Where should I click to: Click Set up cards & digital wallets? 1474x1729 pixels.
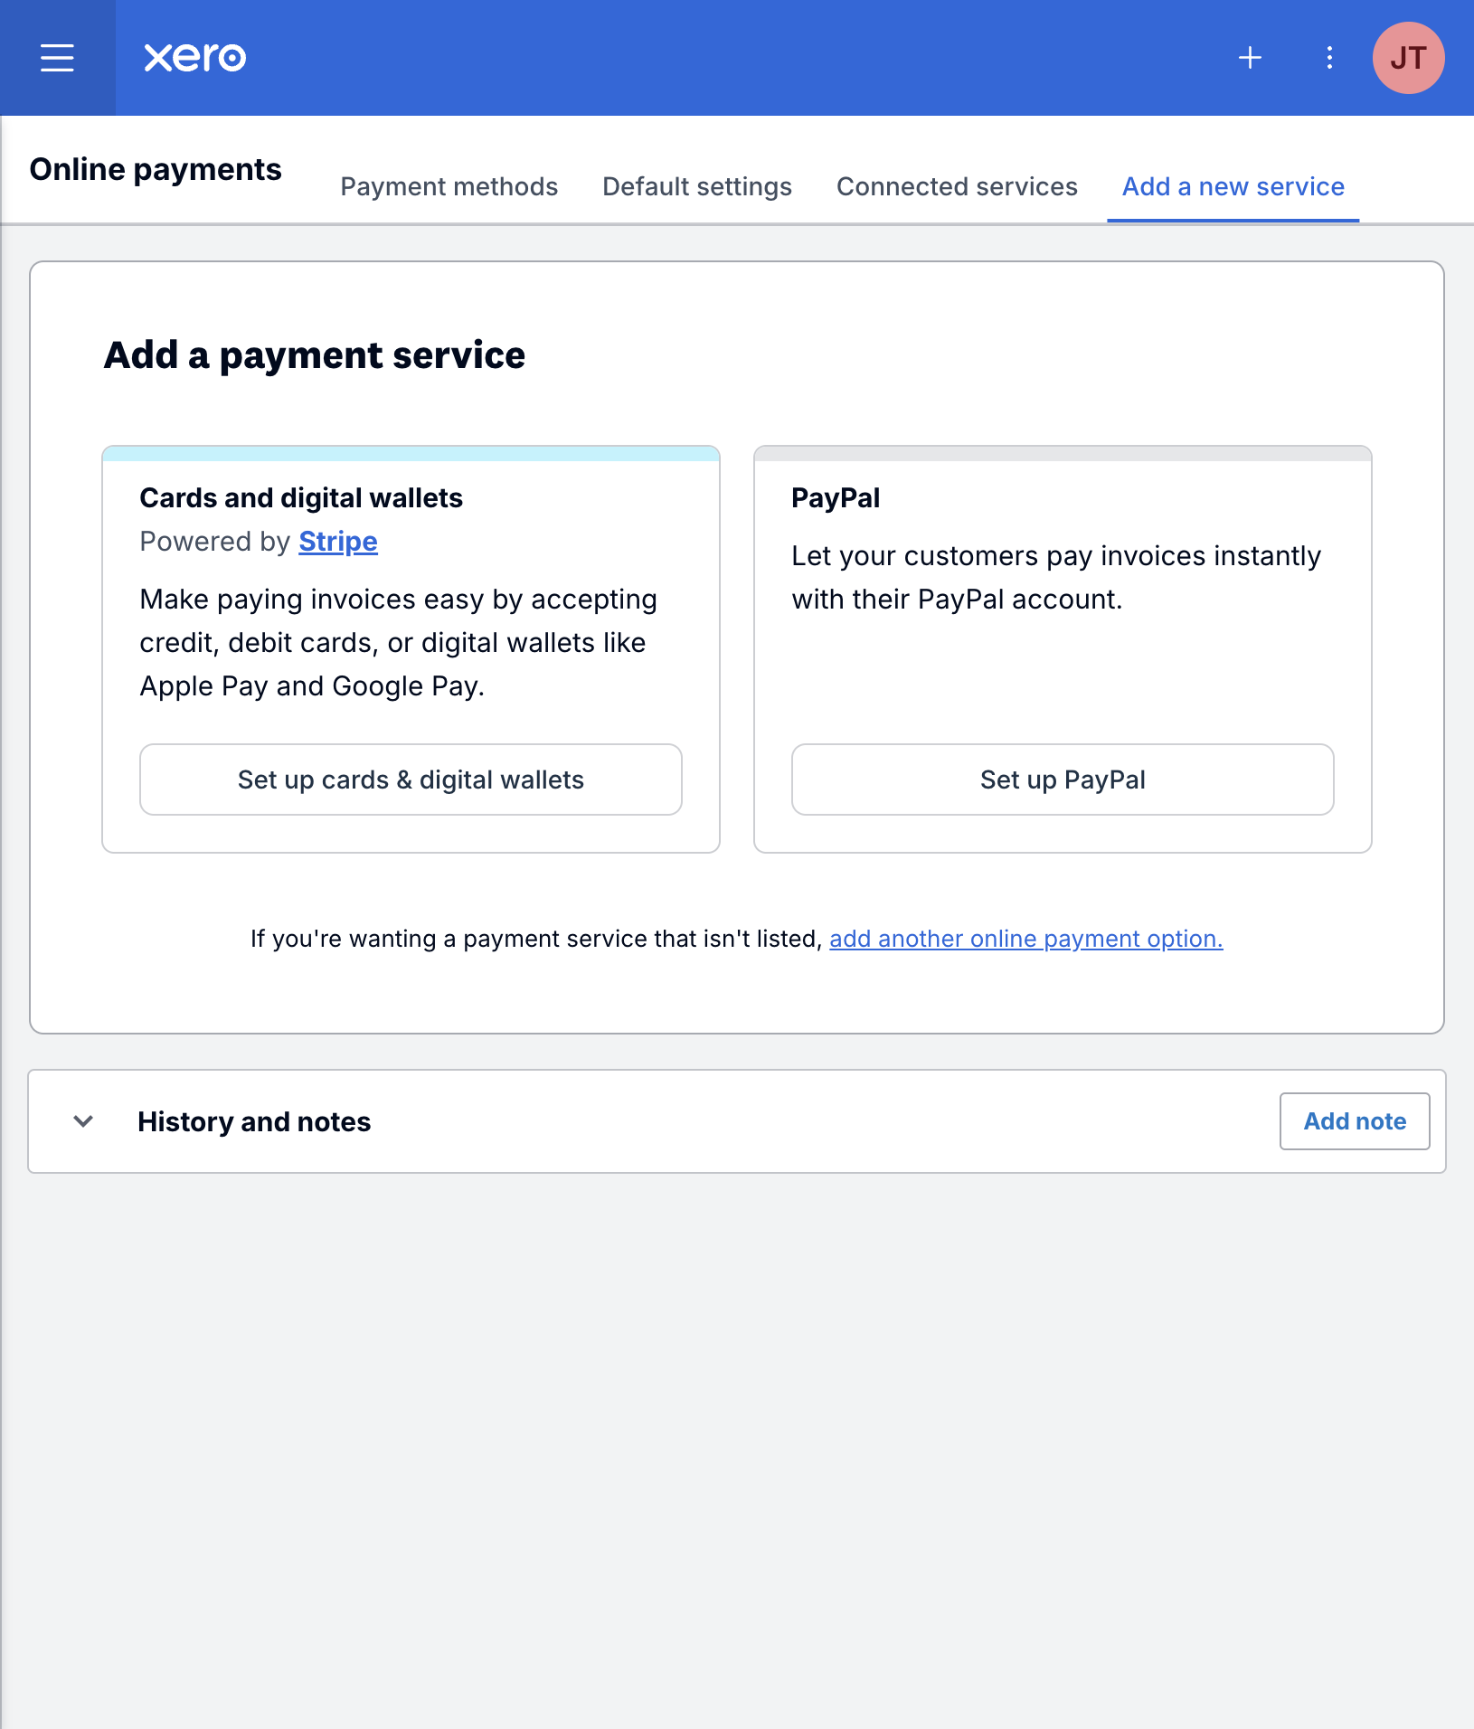(411, 779)
